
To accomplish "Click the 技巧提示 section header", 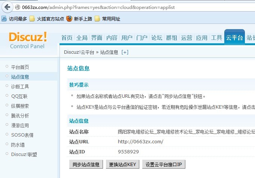I will pyautogui.click(x=79, y=85).
